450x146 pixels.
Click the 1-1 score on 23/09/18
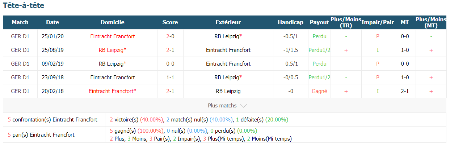(170, 78)
